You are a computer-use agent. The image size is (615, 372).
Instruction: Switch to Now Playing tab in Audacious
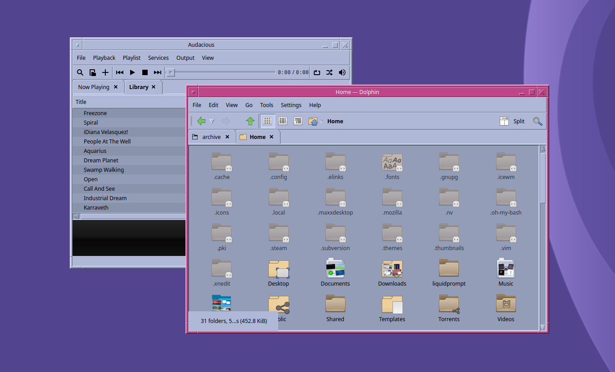[94, 87]
